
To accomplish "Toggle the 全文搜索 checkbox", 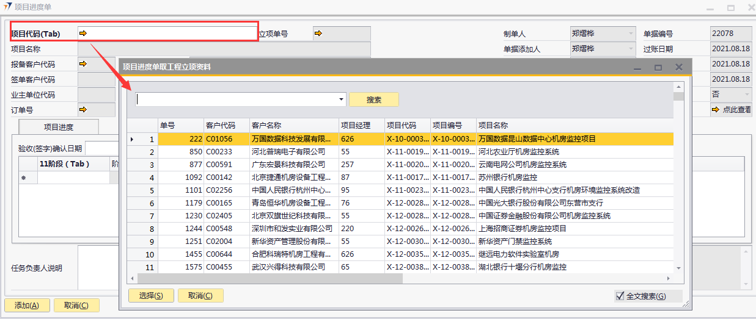I will pos(620,296).
